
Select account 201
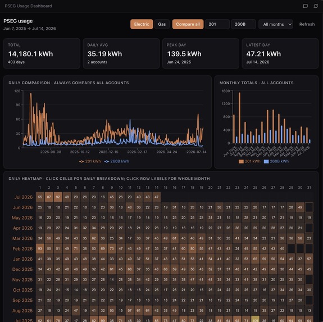click(217, 24)
